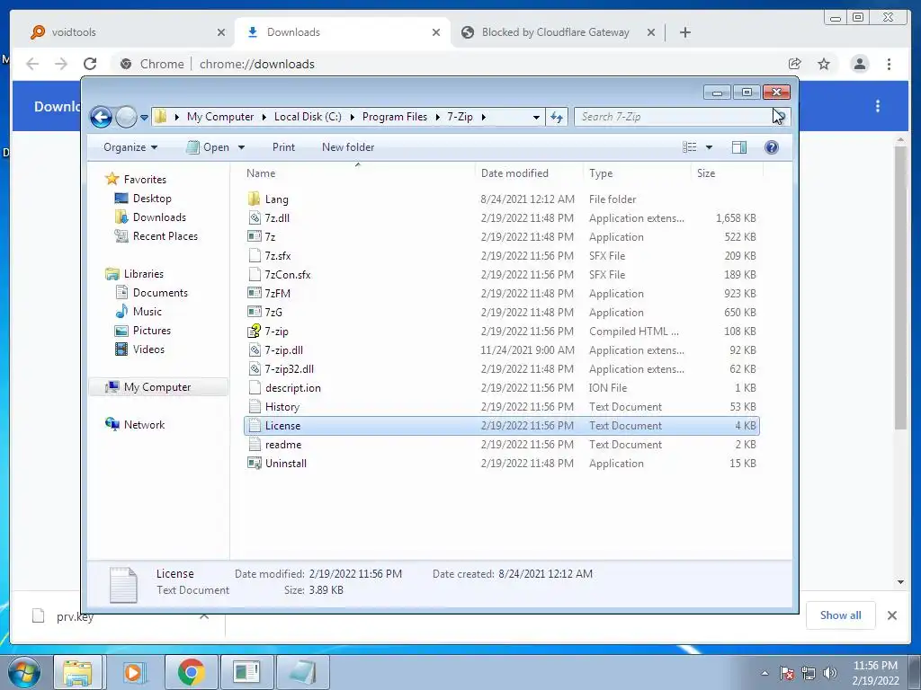Sort by the Size column header
Image resolution: width=921 pixels, height=690 pixels.
point(706,173)
